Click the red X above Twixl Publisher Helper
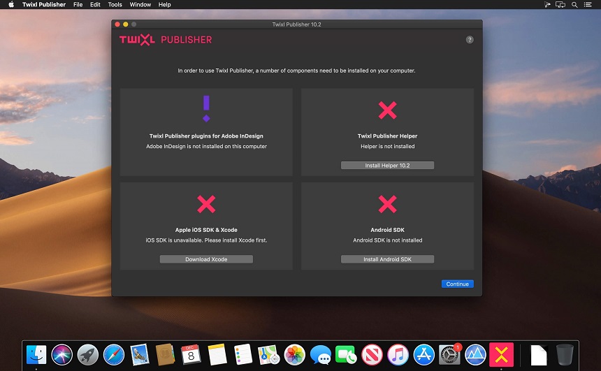The height and width of the screenshot is (371, 601). [388, 110]
